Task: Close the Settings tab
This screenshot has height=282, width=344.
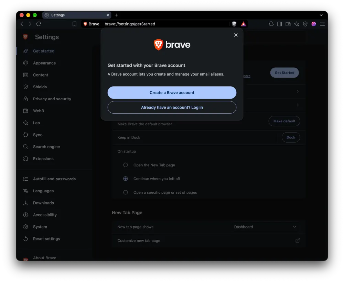Action: pos(108,15)
